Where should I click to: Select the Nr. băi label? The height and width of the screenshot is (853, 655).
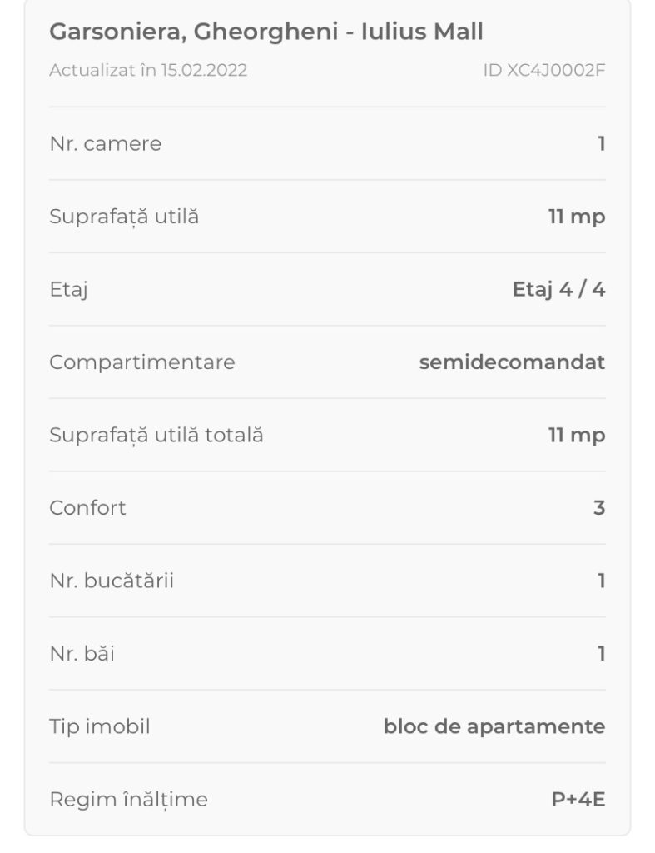coord(82,654)
